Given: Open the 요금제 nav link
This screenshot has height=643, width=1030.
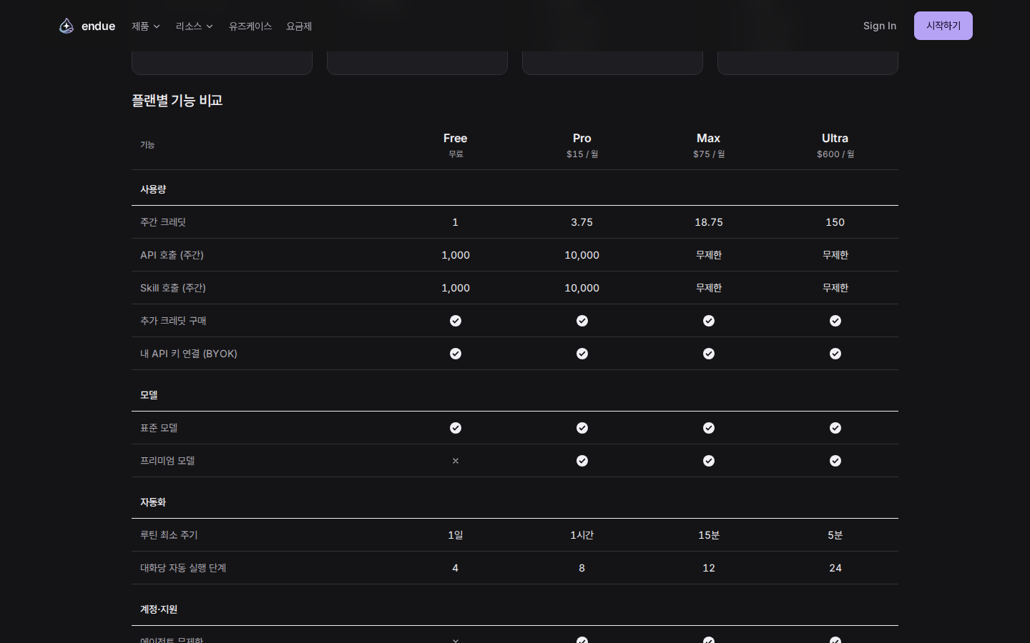Looking at the screenshot, I should point(299,26).
